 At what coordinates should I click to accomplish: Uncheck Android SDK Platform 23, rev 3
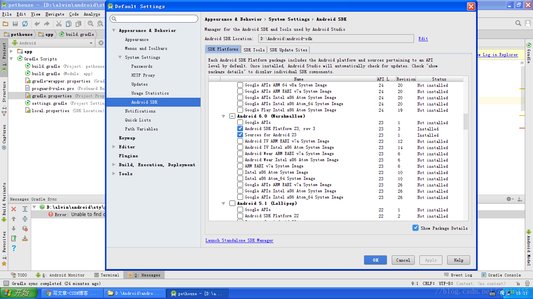pos(240,128)
